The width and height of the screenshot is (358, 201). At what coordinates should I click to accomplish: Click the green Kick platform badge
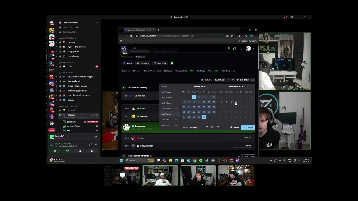pos(172,63)
